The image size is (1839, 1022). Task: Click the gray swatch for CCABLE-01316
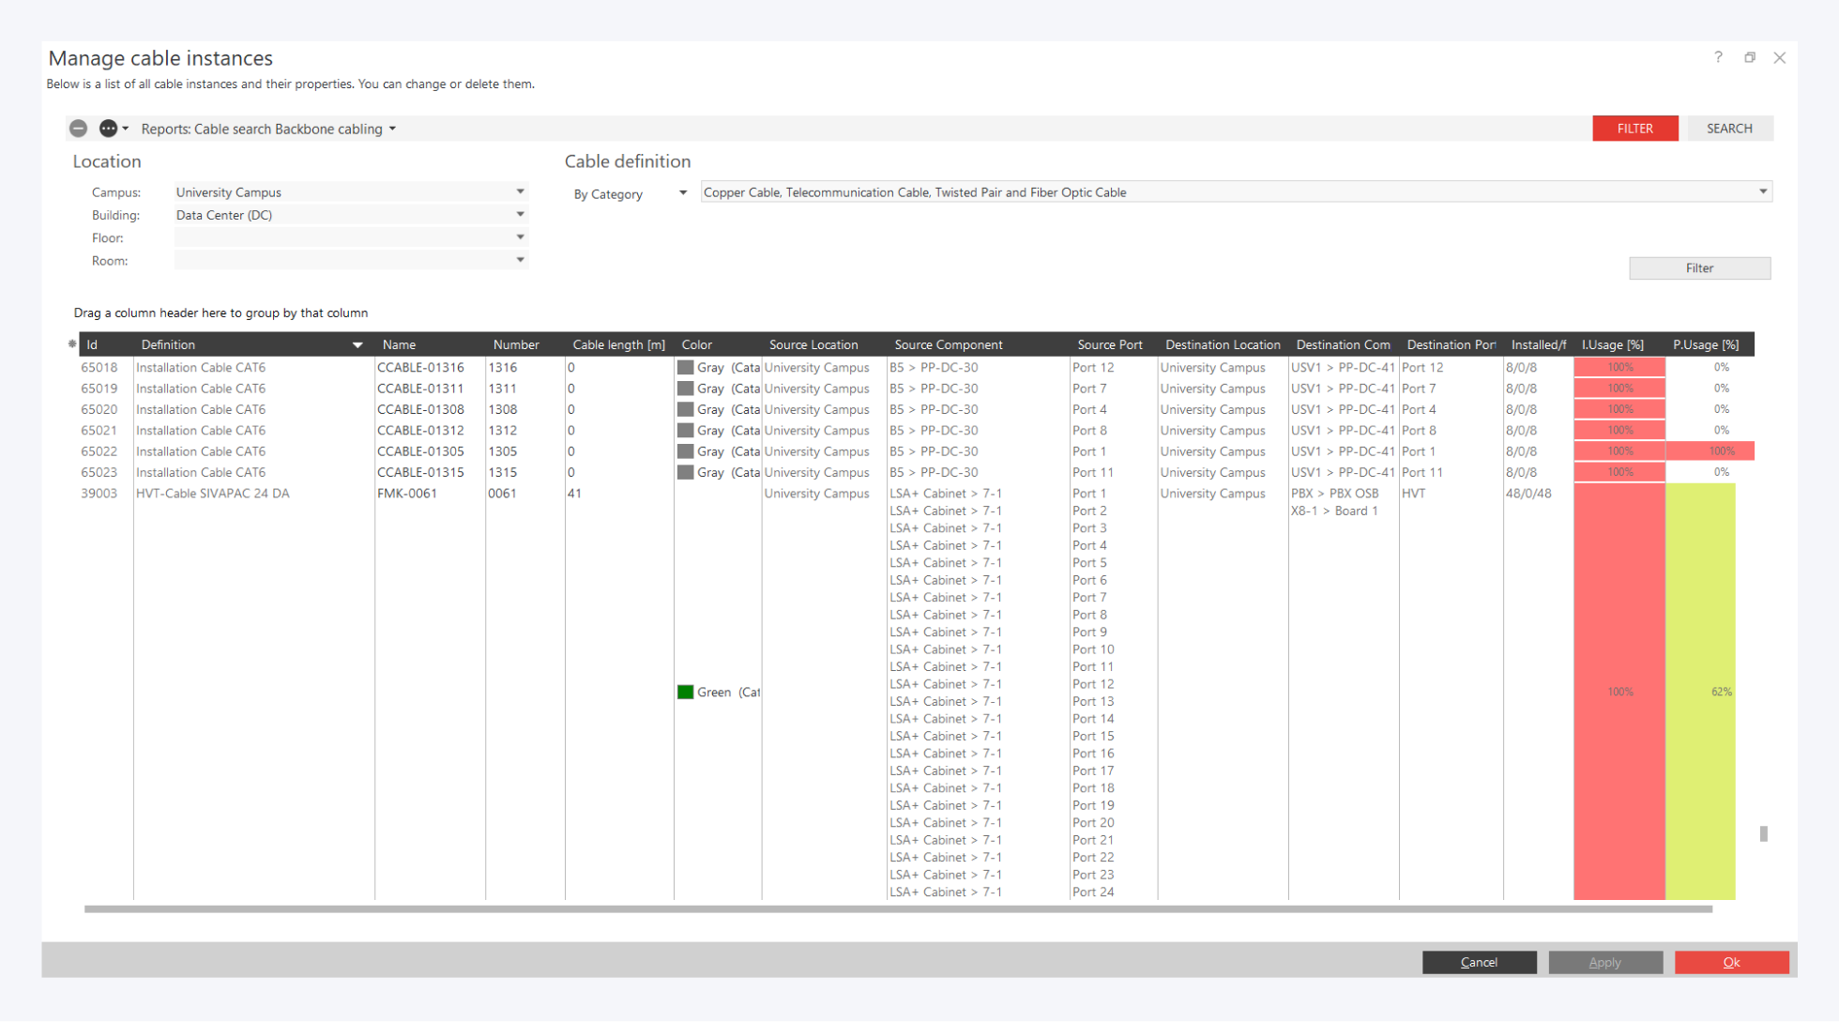point(686,368)
